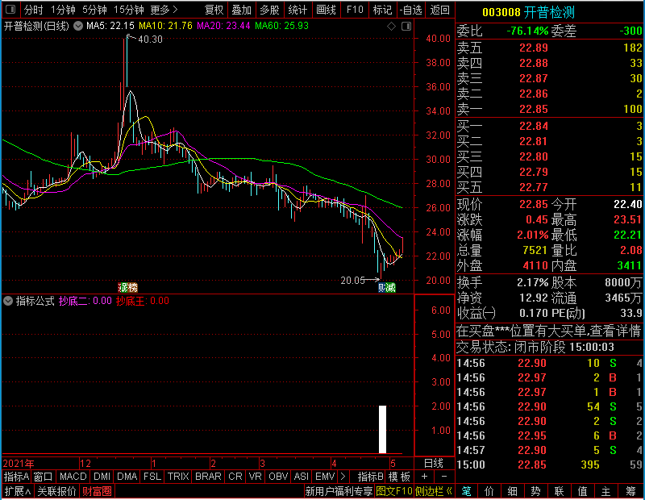Select the 指标A tab
The image size is (645, 500).
(x=16, y=477)
